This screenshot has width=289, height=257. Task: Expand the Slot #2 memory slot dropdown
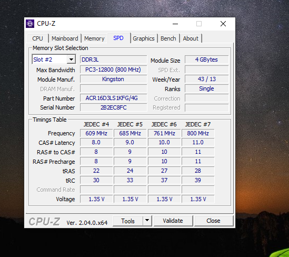coord(71,60)
